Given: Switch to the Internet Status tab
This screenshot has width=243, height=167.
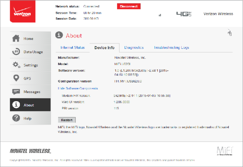Looking at the screenshot, I should coord(73,47).
